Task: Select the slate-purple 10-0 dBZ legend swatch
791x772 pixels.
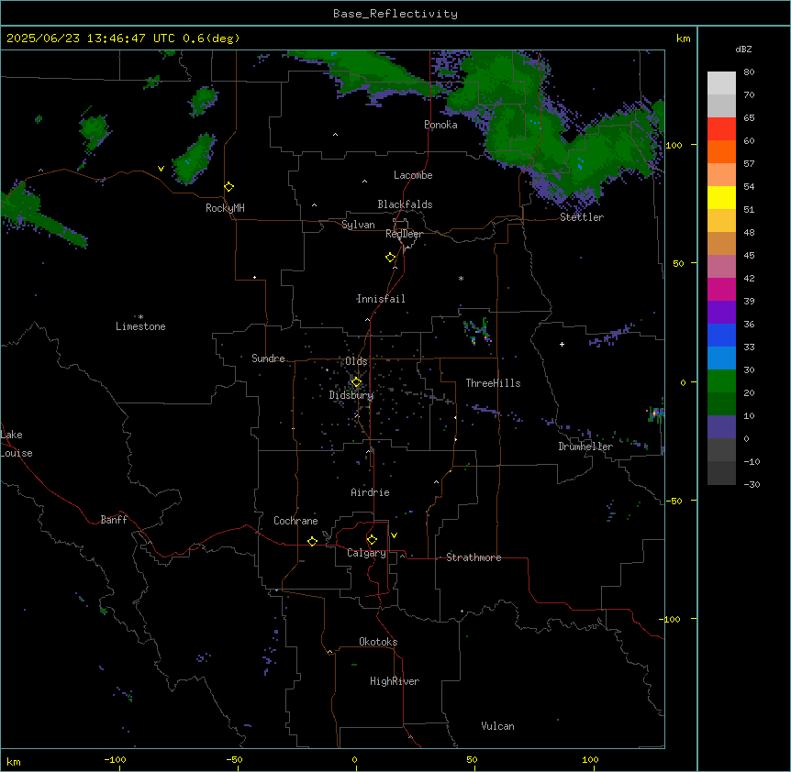Action: coord(721,427)
